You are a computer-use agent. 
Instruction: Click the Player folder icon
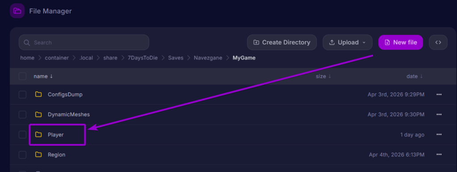click(x=38, y=134)
